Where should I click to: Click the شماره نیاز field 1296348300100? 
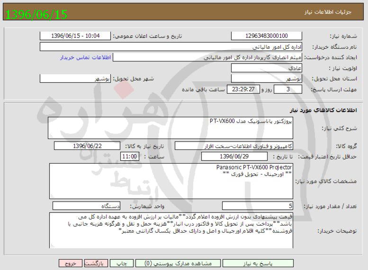click(x=266, y=36)
